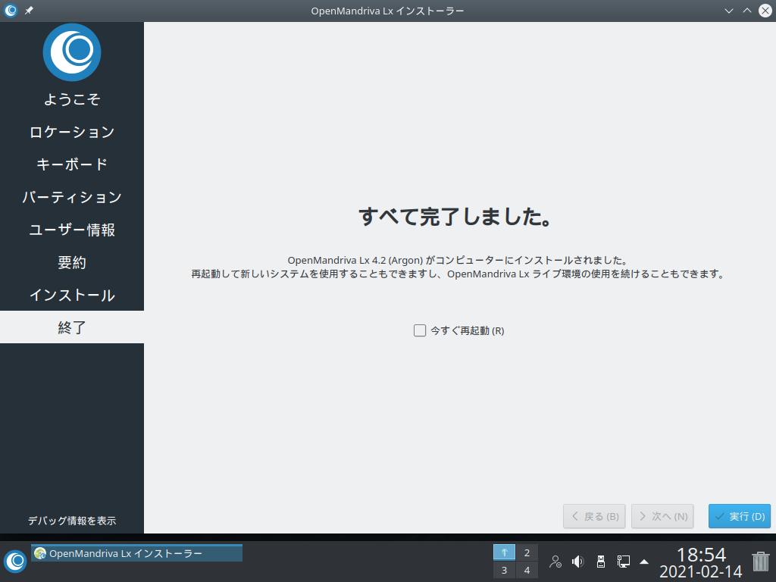Screen dimensions: 776x582
Task: Check the 今すぐ再起動 (R) checkbox
Action: click(x=420, y=330)
